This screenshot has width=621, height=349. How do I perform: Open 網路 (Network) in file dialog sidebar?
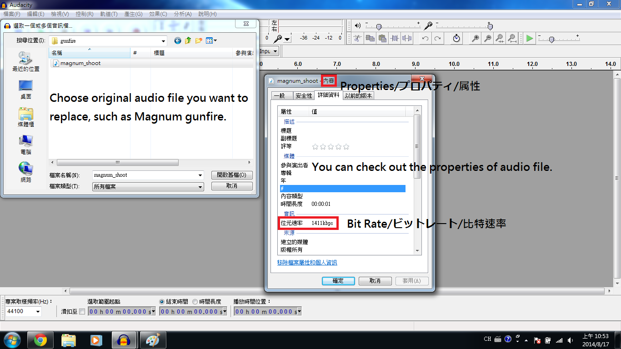(25, 173)
